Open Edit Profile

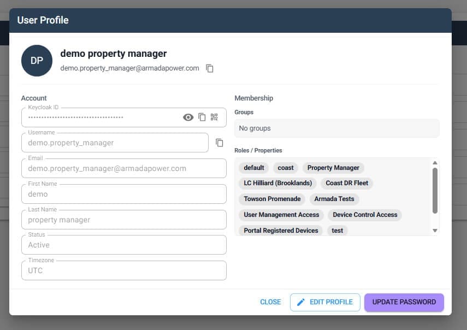[325, 302]
